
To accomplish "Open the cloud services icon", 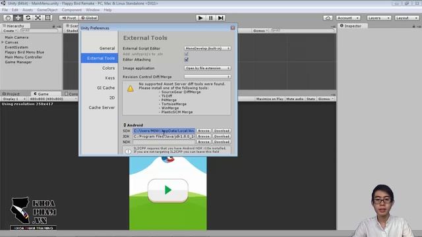I will pyautogui.click(x=328, y=18).
